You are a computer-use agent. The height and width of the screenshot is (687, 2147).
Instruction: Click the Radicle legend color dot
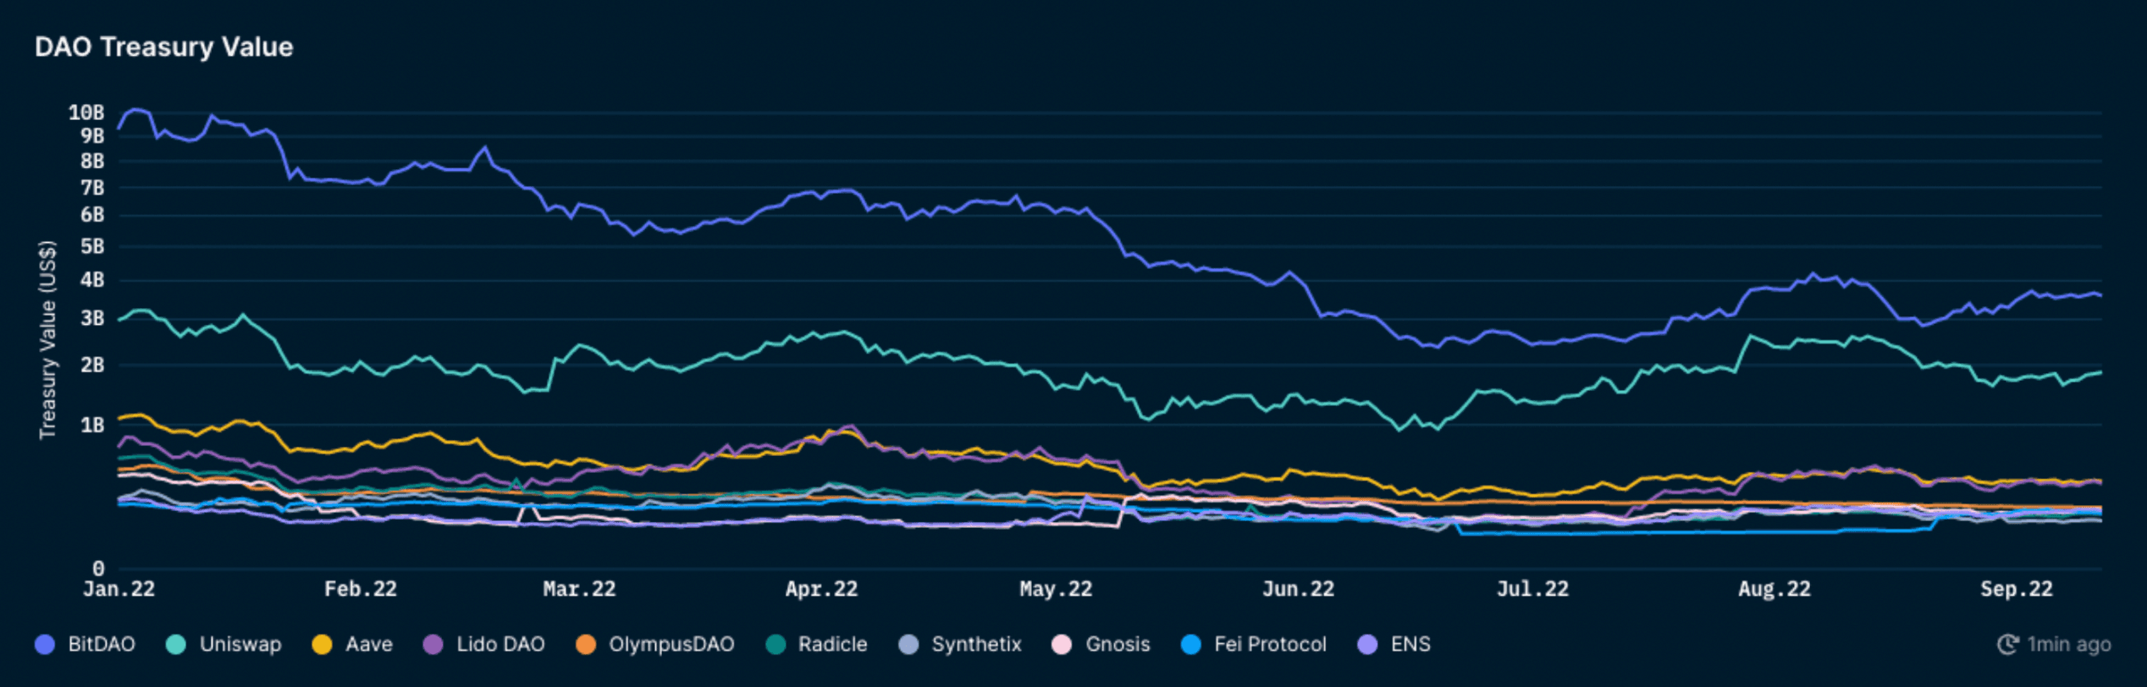[x=775, y=645]
